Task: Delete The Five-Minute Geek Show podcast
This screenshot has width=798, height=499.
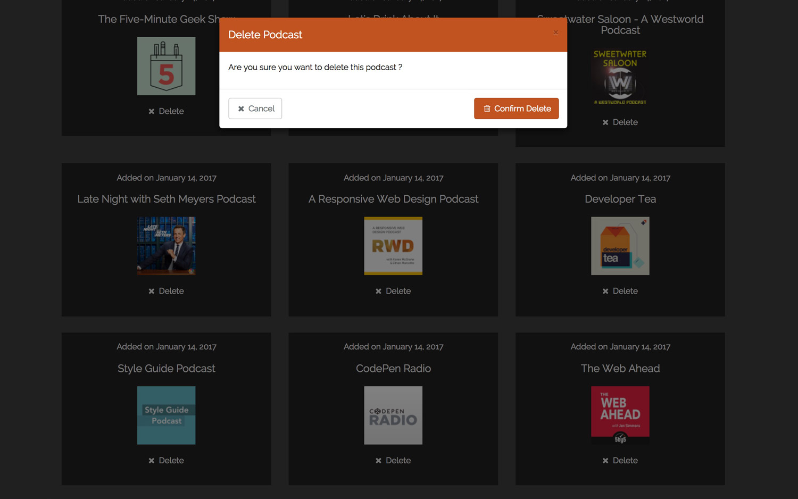Action: click(166, 111)
